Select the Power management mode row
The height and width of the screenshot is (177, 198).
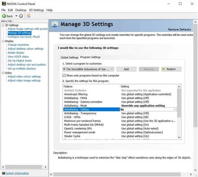(120, 132)
